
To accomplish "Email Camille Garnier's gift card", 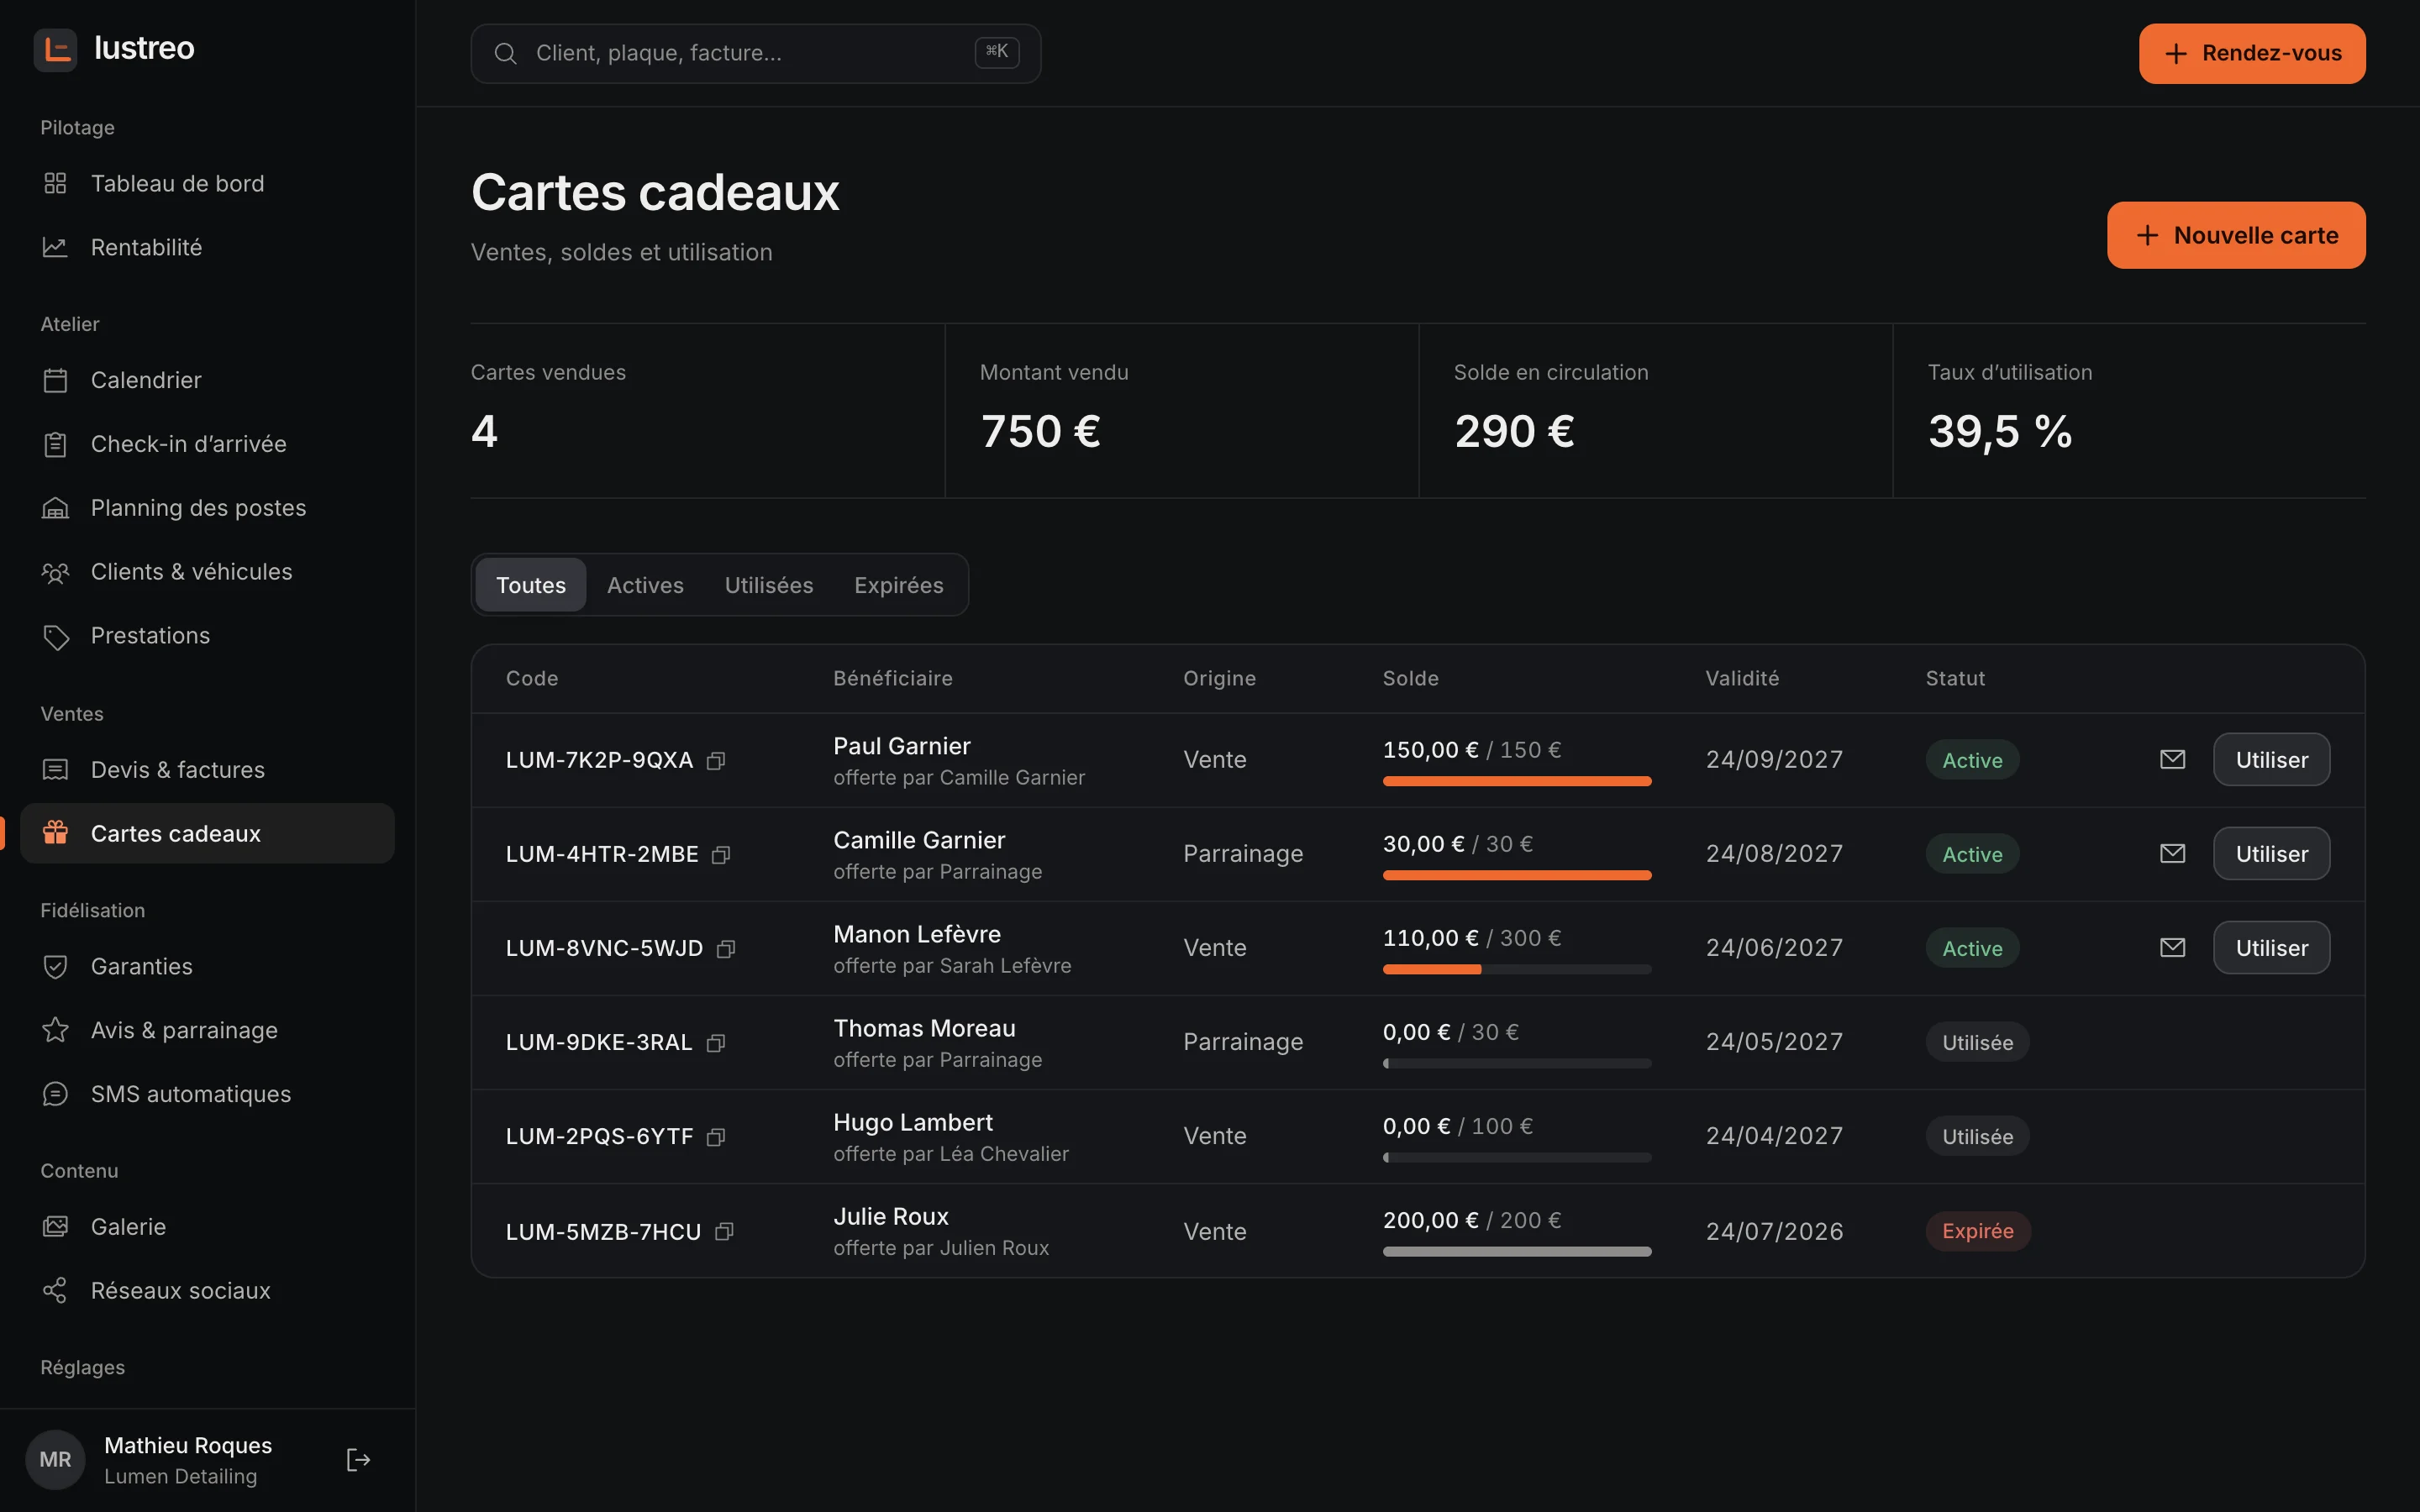I will (2172, 854).
